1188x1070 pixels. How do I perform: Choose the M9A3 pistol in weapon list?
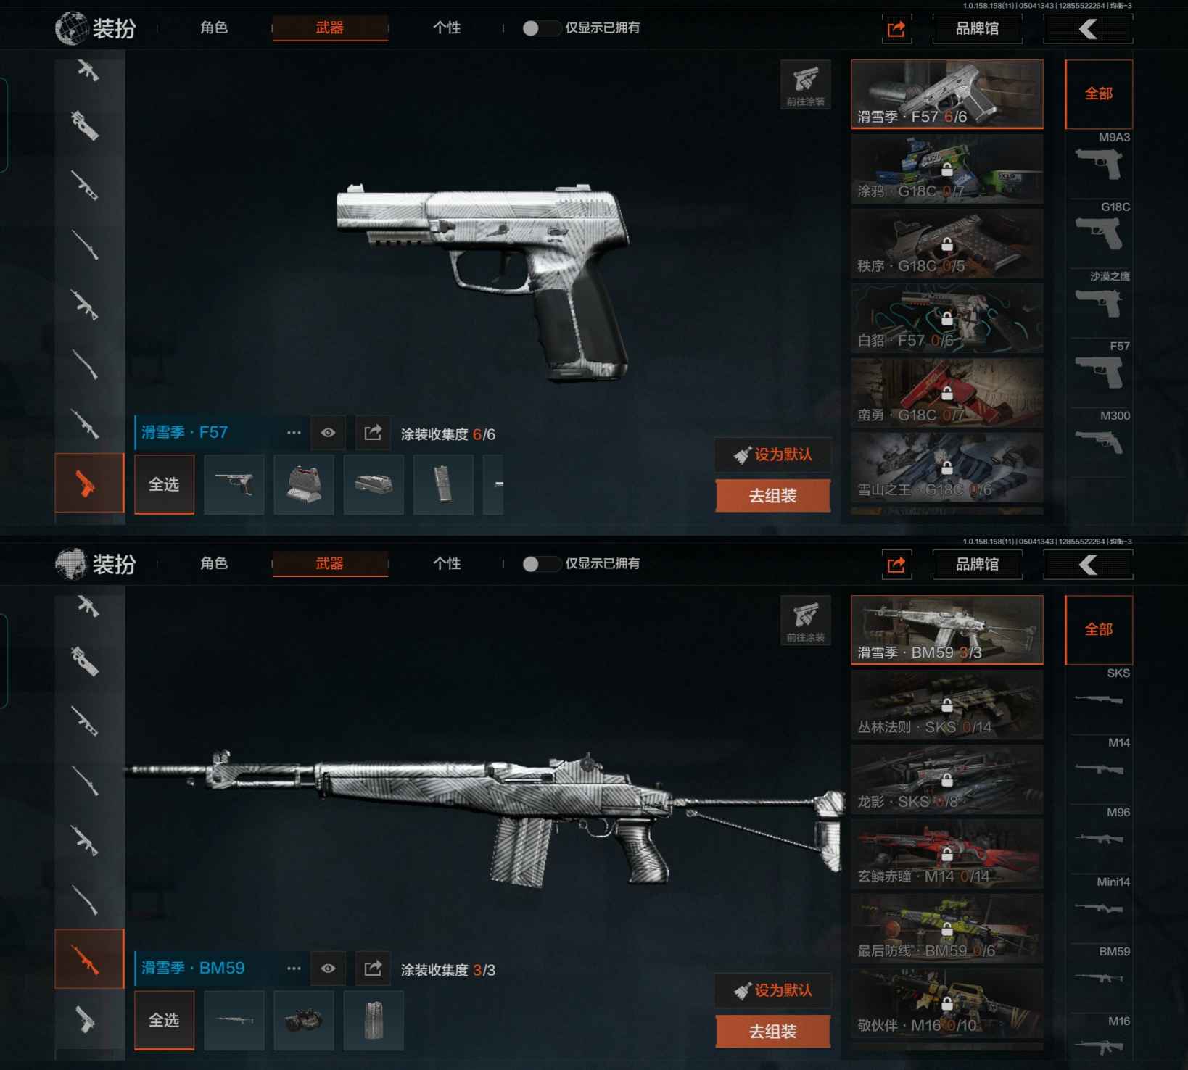1099,164
